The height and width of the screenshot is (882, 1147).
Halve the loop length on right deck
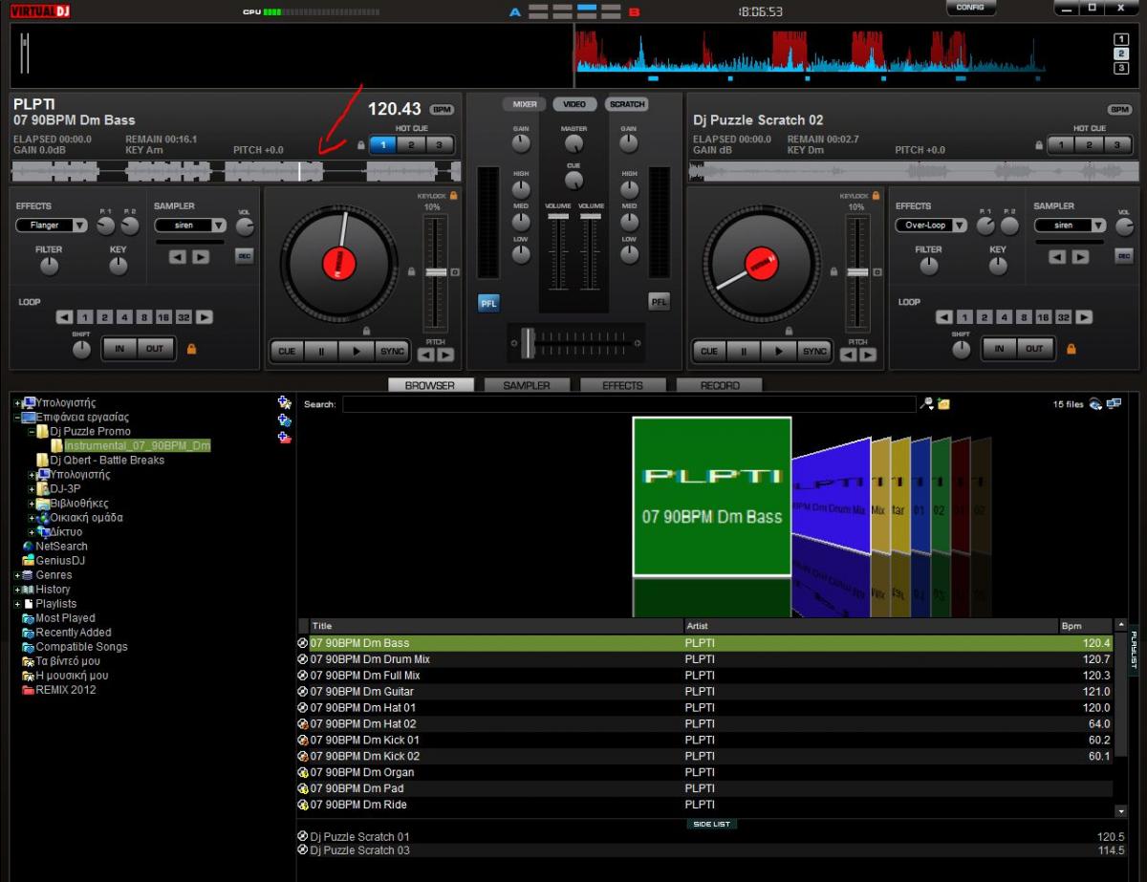945,317
